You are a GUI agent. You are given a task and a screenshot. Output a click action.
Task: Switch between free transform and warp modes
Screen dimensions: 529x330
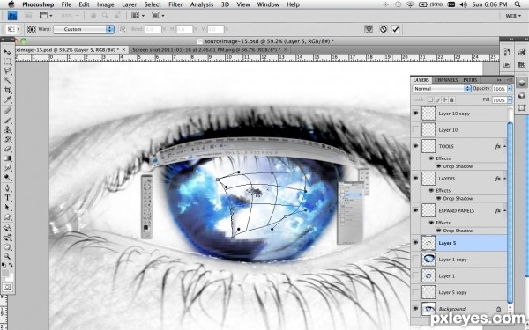coord(369,29)
